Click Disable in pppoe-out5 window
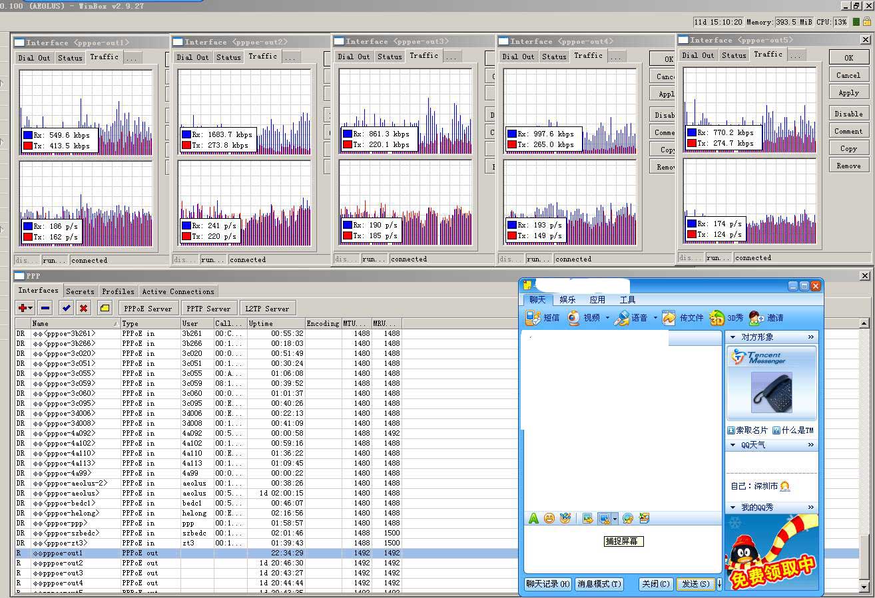The height and width of the screenshot is (598, 875). 848,114
